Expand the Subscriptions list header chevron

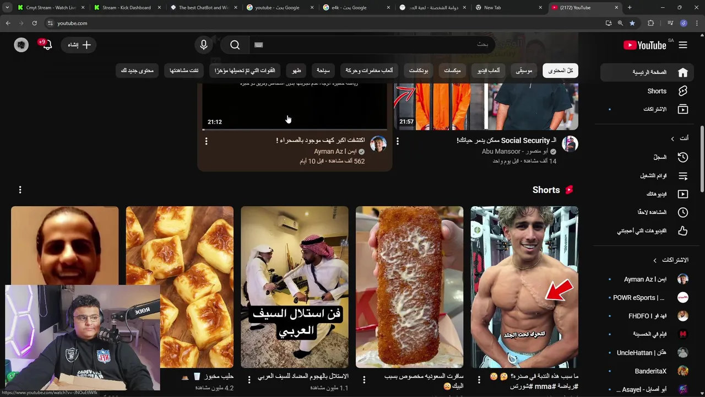655,260
